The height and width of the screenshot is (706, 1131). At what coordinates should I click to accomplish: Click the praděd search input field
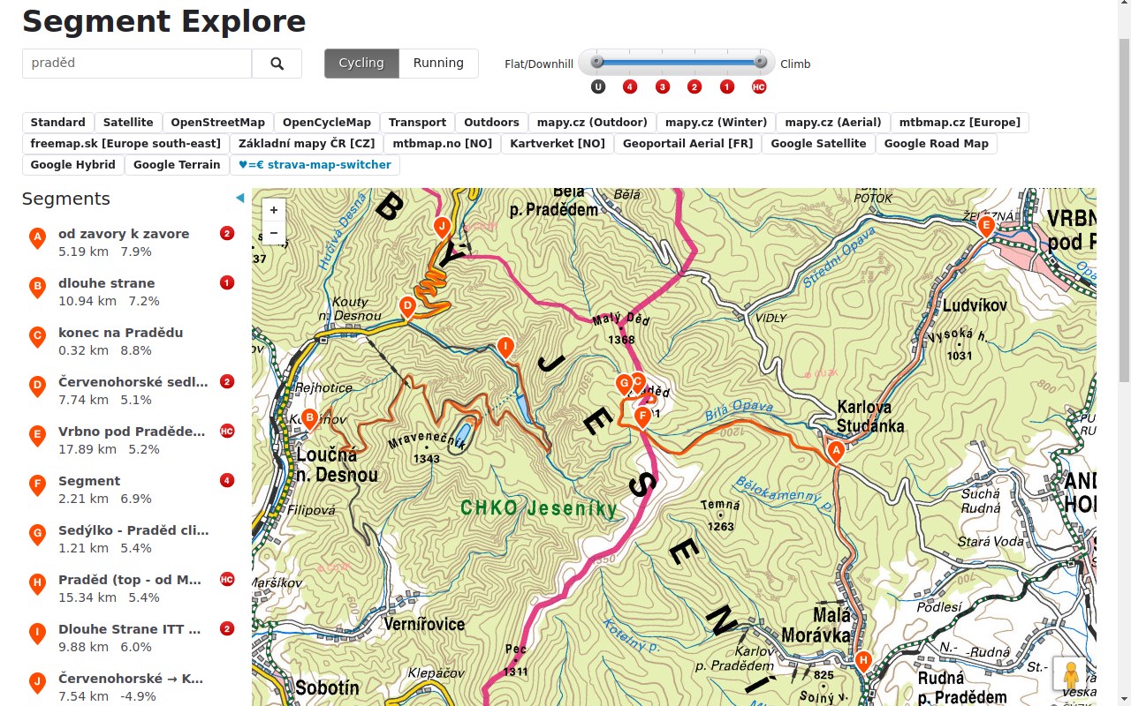pos(137,64)
